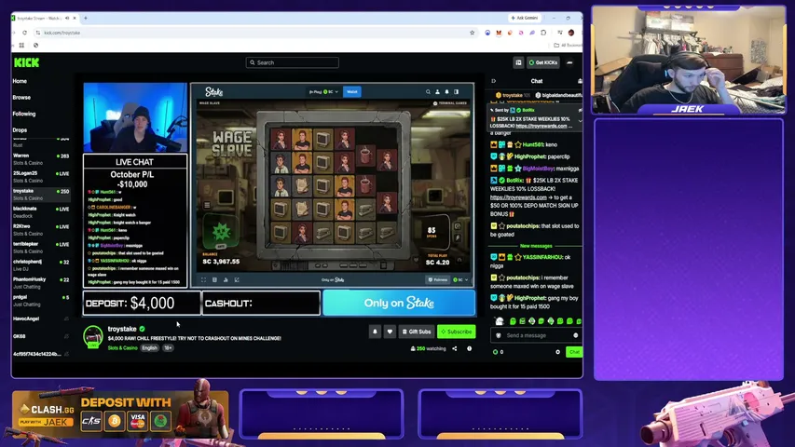Click the troystake channel name
This screenshot has height=447, width=795.
click(x=122, y=329)
